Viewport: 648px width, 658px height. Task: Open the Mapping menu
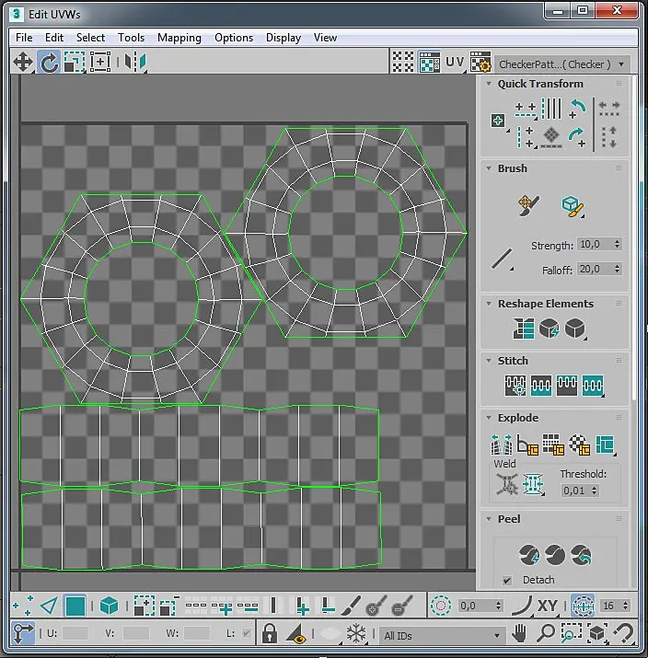click(179, 38)
